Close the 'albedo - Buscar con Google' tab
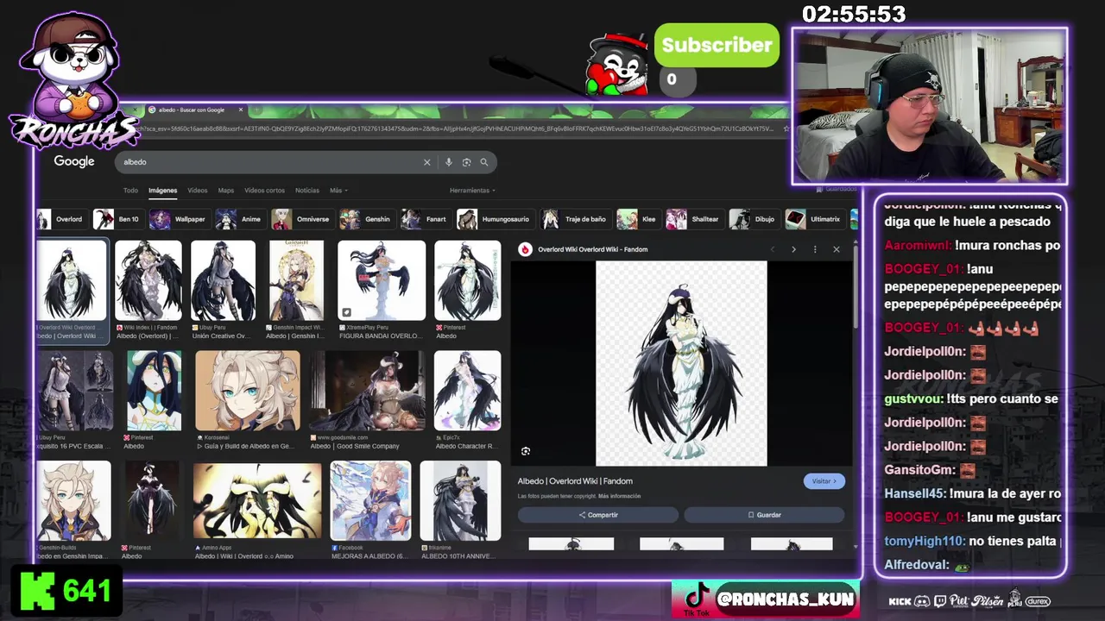The width and height of the screenshot is (1105, 621). (x=241, y=110)
